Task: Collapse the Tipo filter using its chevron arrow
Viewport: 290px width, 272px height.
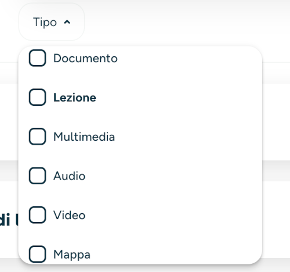Action: (67, 22)
